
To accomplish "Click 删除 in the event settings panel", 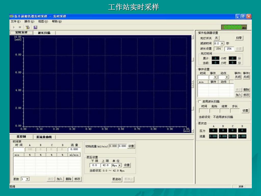I will coord(246,90).
